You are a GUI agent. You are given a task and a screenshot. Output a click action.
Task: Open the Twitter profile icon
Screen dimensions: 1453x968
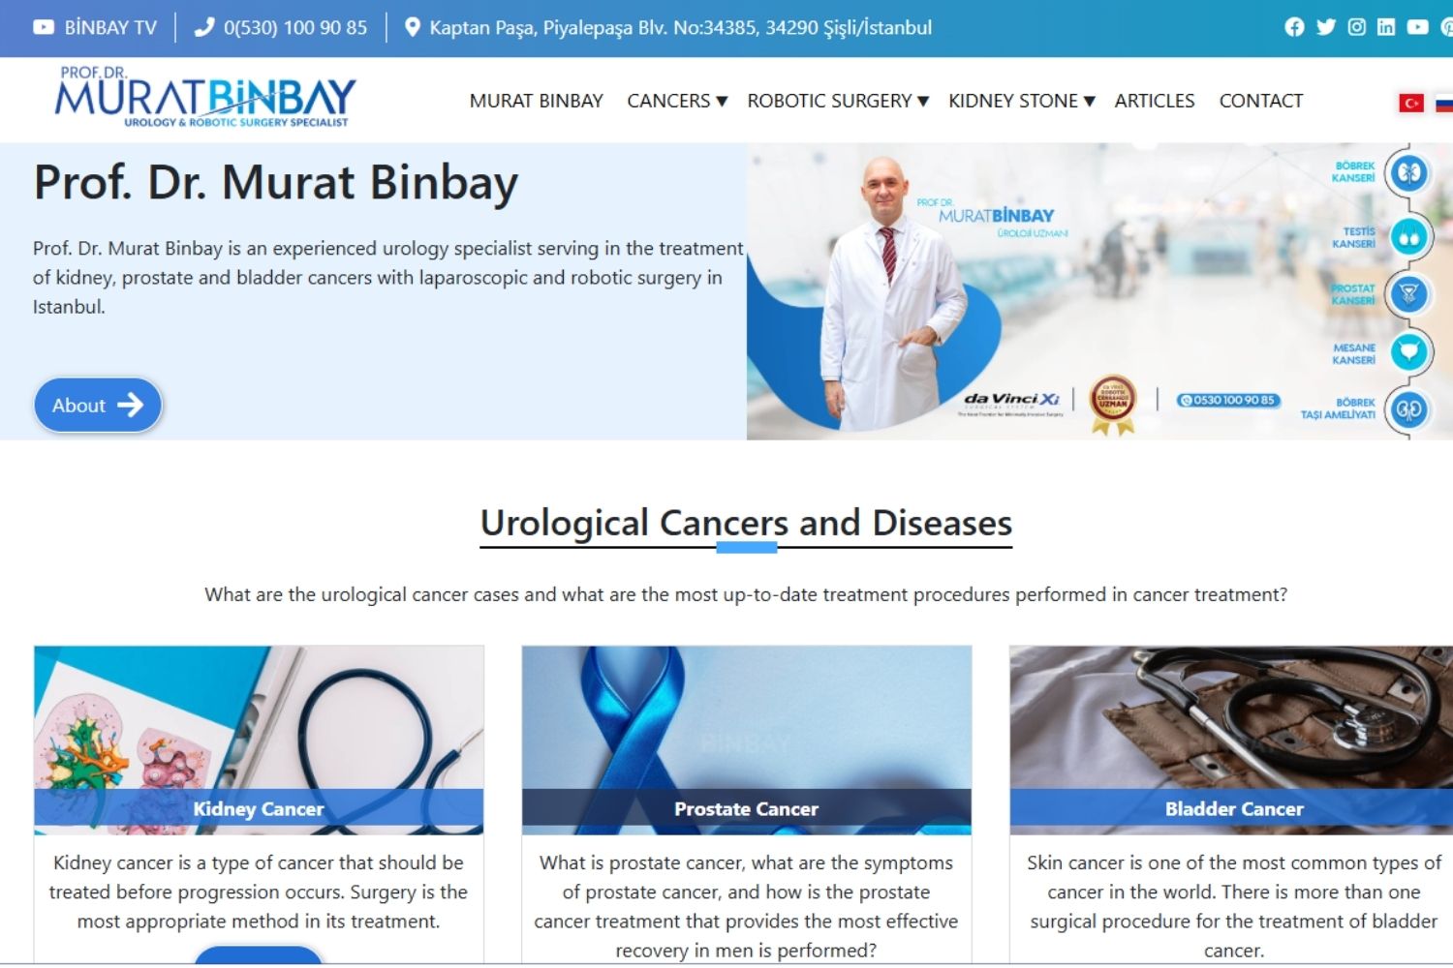(1325, 27)
